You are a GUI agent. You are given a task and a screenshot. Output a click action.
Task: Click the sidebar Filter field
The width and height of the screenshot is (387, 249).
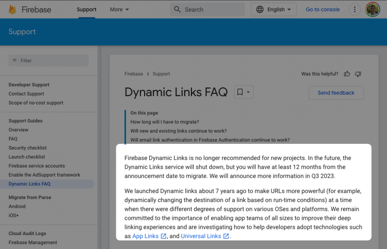tap(49, 61)
